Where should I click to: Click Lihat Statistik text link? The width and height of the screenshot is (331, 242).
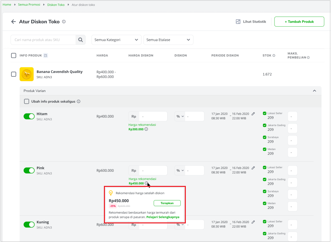point(255,22)
